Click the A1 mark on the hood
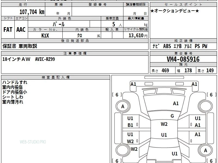This screenshot has height=163, width=218. point(176,104)
